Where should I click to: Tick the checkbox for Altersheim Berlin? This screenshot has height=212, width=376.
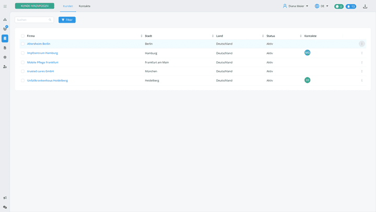click(x=22, y=44)
